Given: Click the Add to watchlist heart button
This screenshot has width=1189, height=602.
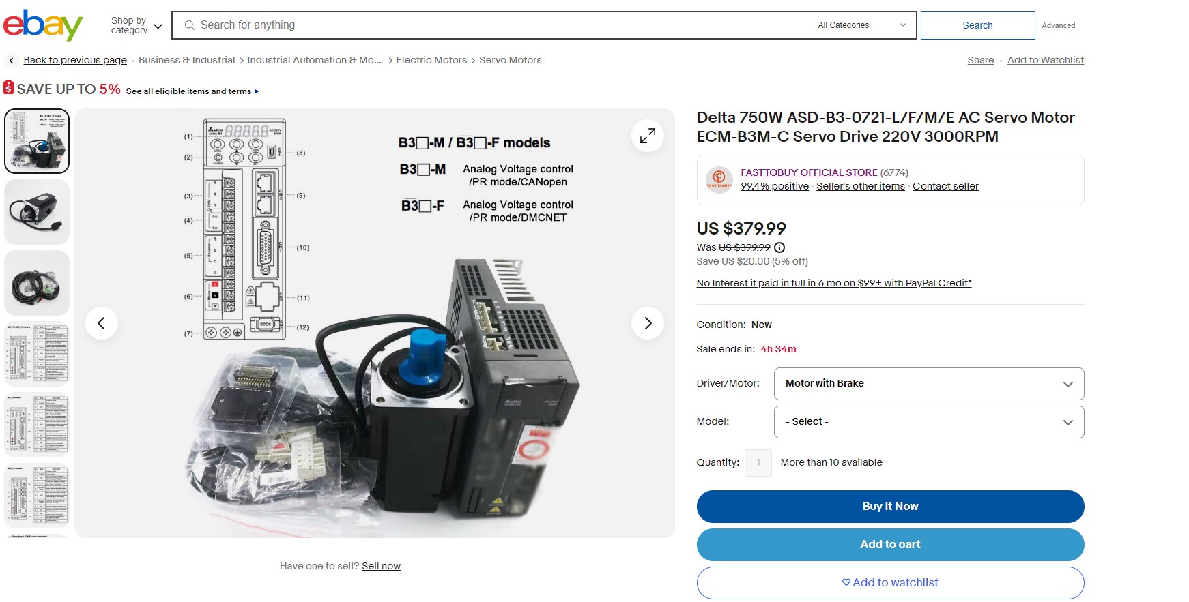Looking at the screenshot, I should pyautogui.click(x=890, y=583).
